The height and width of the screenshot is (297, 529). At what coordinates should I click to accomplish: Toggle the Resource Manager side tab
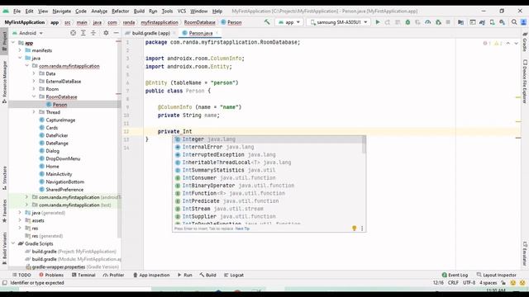click(x=4, y=82)
